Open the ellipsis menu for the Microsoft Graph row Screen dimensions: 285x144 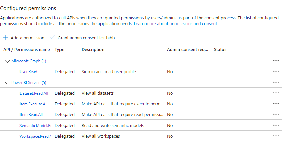(276, 61)
